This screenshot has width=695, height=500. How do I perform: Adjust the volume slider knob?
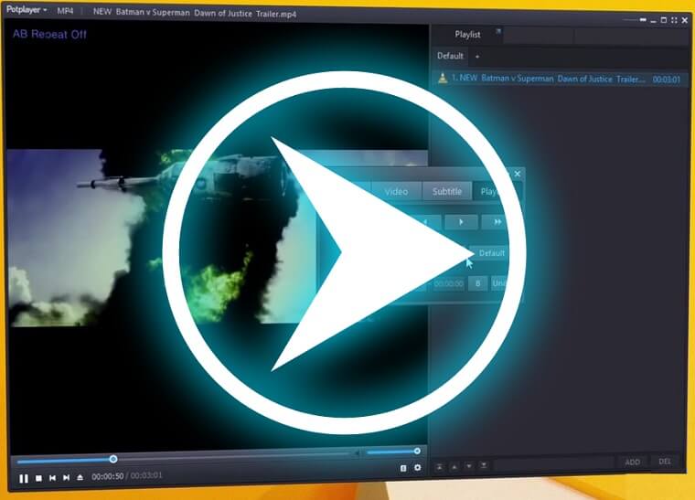click(417, 452)
